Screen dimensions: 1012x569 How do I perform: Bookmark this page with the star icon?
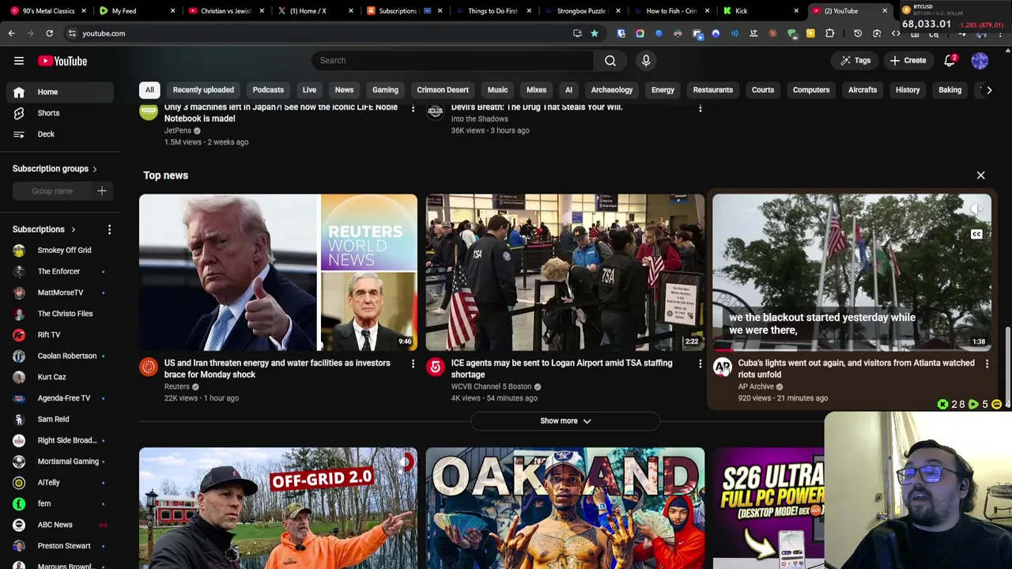click(595, 33)
